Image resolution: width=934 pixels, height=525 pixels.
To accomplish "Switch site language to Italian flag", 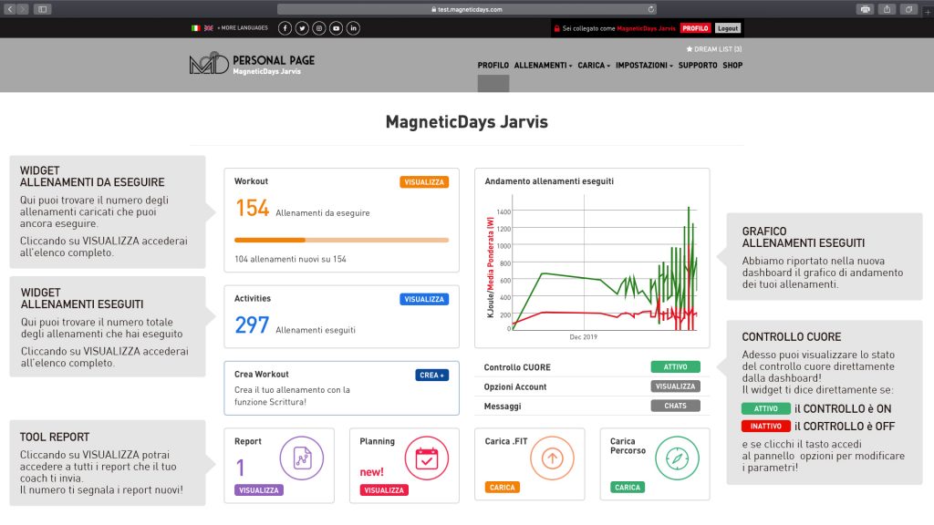I will pos(195,28).
